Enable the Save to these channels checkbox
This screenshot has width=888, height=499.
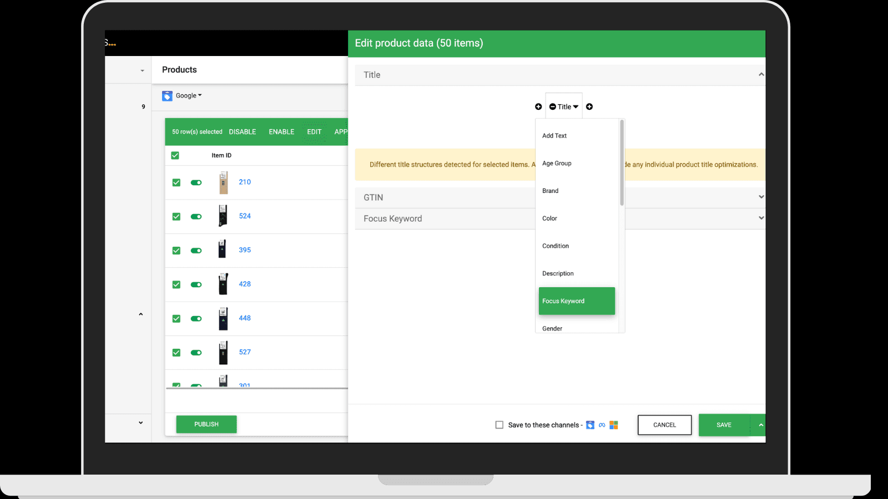tap(499, 425)
